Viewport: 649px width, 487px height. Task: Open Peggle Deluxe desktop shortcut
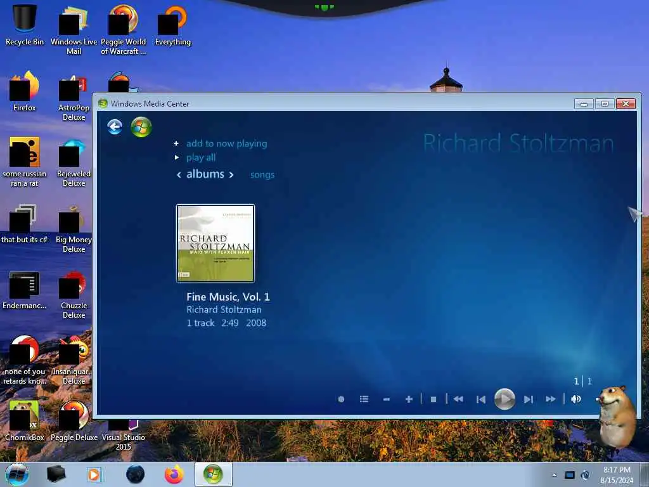click(x=74, y=421)
